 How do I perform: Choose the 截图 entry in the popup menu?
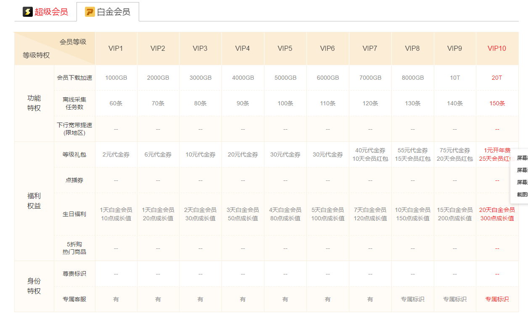(522, 195)
